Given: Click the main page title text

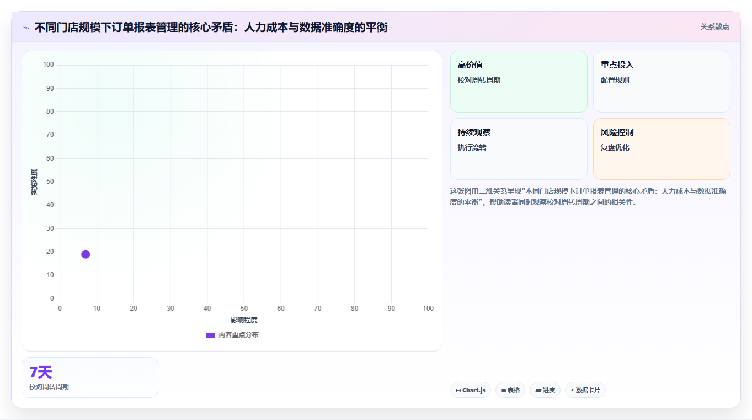Looking at the screenshot, I should [x=211, y=27].
